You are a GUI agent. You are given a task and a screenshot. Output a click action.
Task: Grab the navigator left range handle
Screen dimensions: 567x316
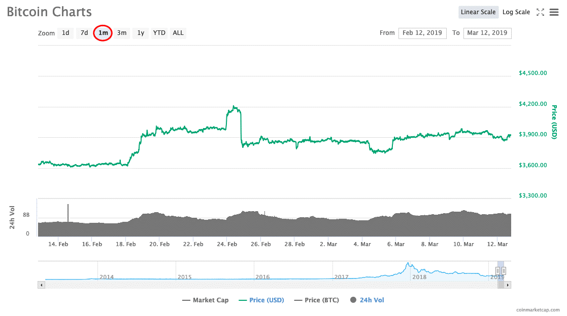[x=497, y=270]
